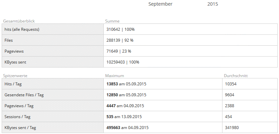Click the Durchschnitt column header

click(236, 76)
